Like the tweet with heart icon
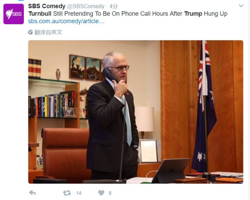Image resolution: width=250 pixels, height=200 pixels. coord(101,193)
